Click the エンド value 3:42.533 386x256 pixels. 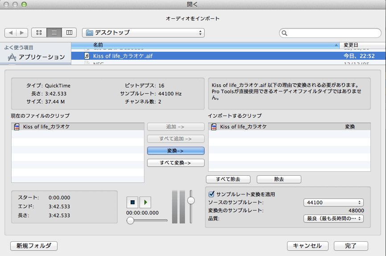point(59,206)
